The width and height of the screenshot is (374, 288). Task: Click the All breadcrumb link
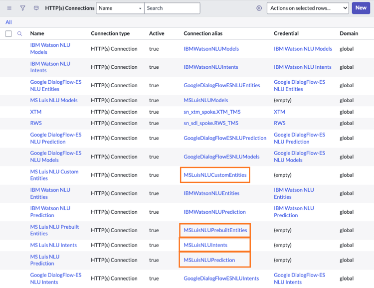click(x=8, y=22)
